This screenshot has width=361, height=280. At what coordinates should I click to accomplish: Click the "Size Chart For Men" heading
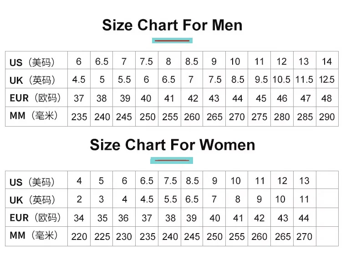(172, 25)
